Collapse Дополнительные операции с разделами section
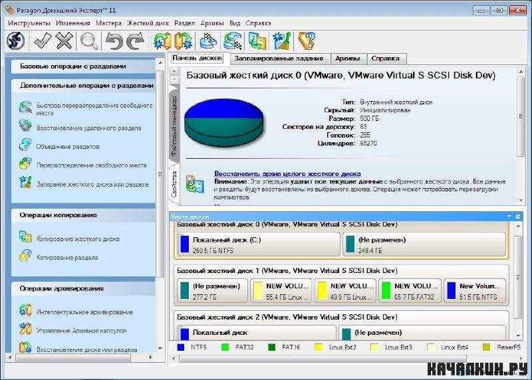 pyautogui.click(x=84, y=86)
